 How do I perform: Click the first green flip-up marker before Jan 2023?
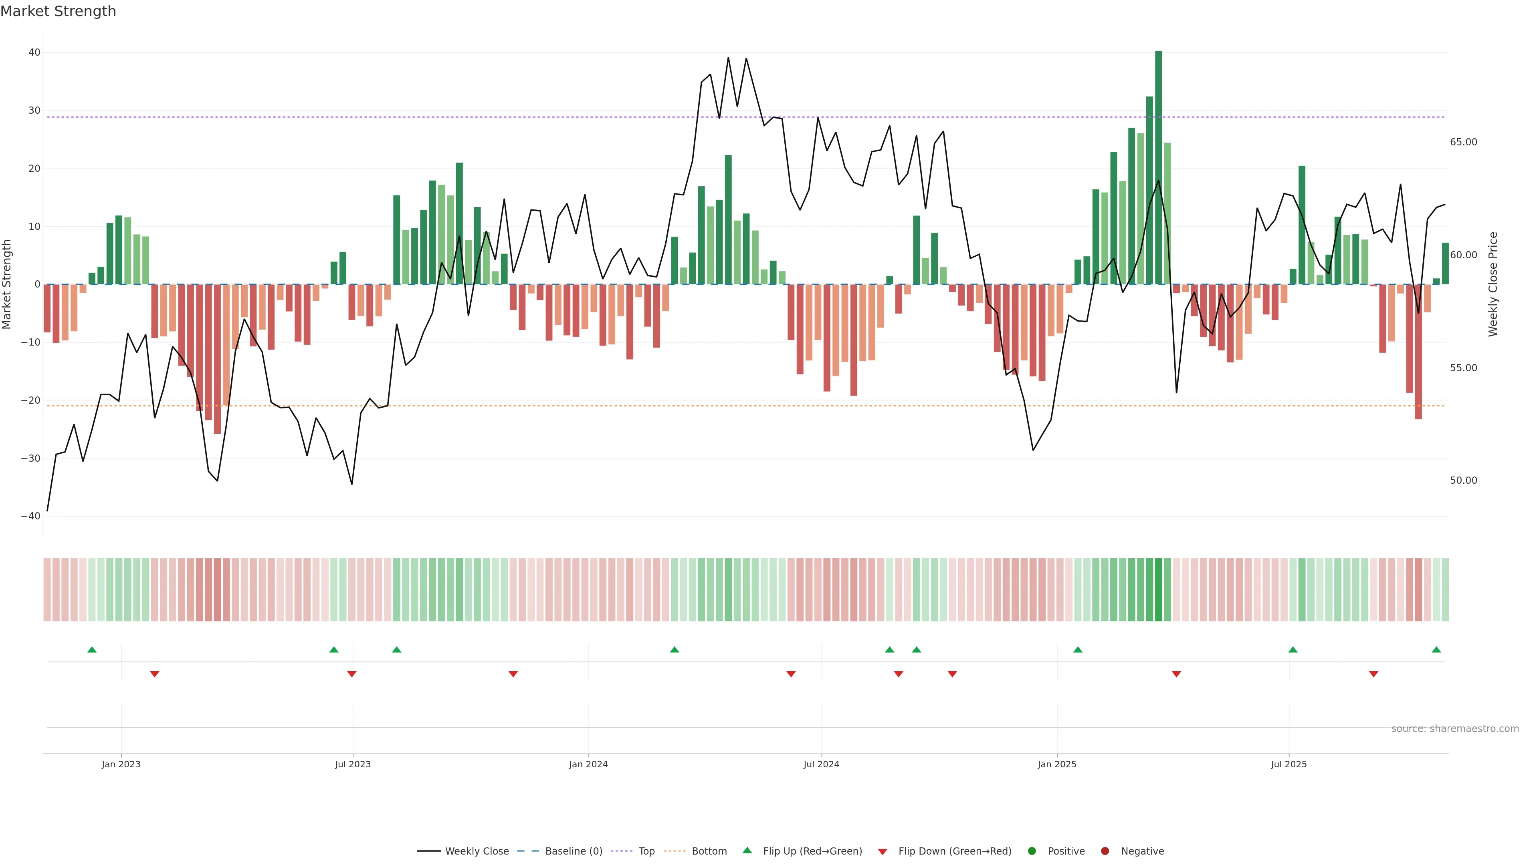[92, 650]
